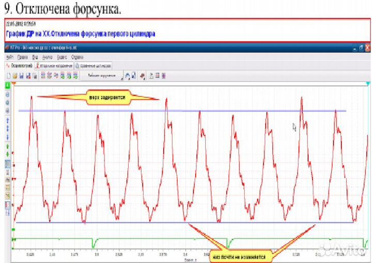Image resolution: width=372 pixels, height=263 pixels.
Task: Minimize the oscilloscope window
Action: click(x=354, y=48)
